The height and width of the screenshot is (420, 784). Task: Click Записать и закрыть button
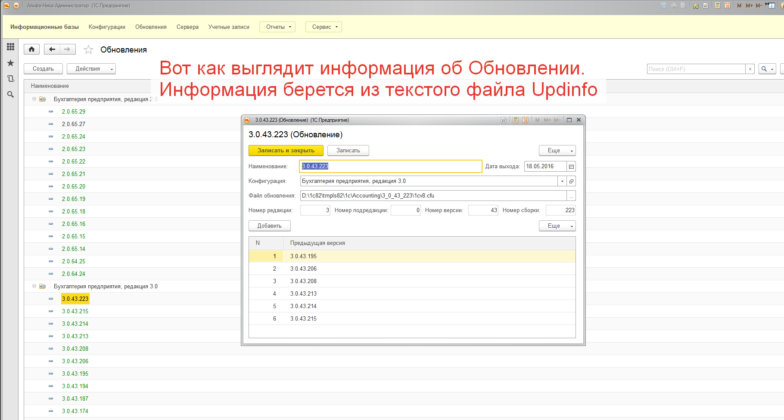point(286,151)
